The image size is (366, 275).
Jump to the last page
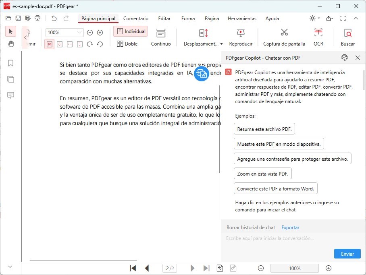point(206,268)
